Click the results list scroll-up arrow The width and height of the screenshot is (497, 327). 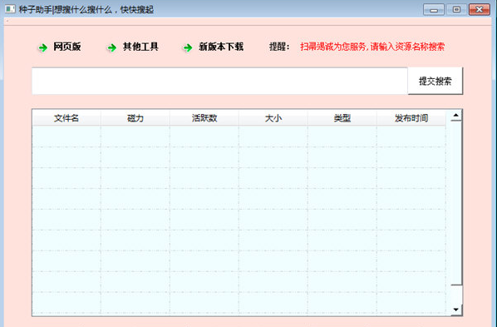tap(455, 116)
